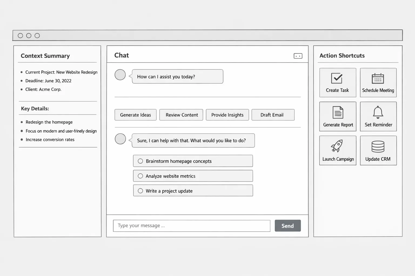Click the second assistant avatar circle
The width and height of the screenshot is (415, 276).
(x=121, y=139)
